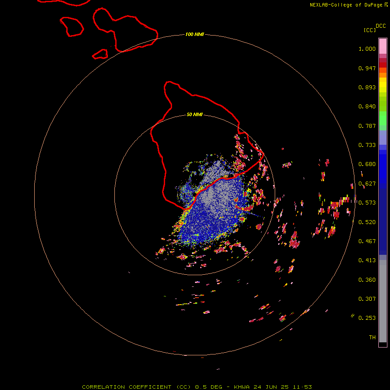The height and width of the screenshot is (390, 390).
Task: Click the 11:53 timestamp
Action: [302, 387]
